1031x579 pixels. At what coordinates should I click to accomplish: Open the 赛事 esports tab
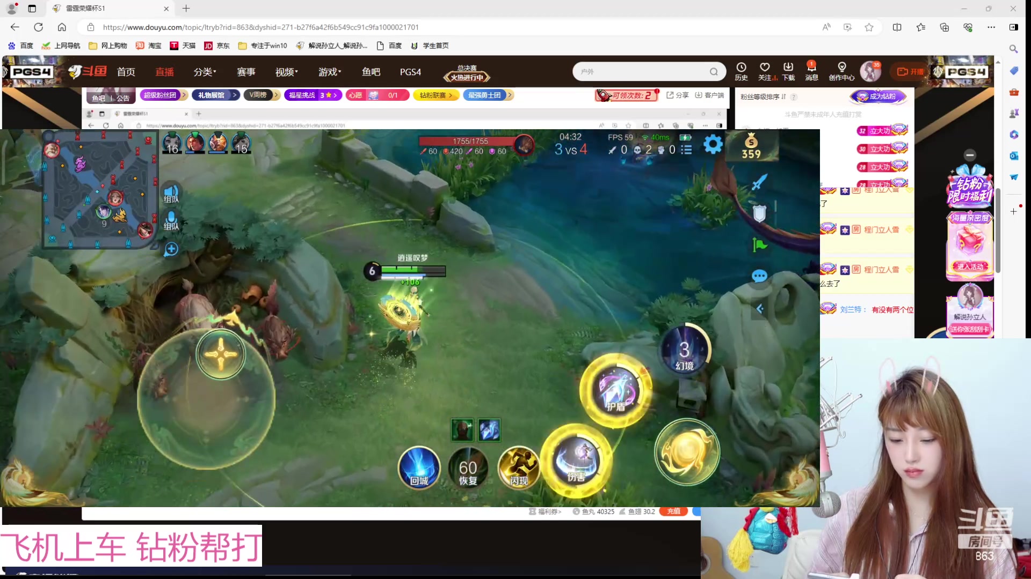(x=246, y=72)
